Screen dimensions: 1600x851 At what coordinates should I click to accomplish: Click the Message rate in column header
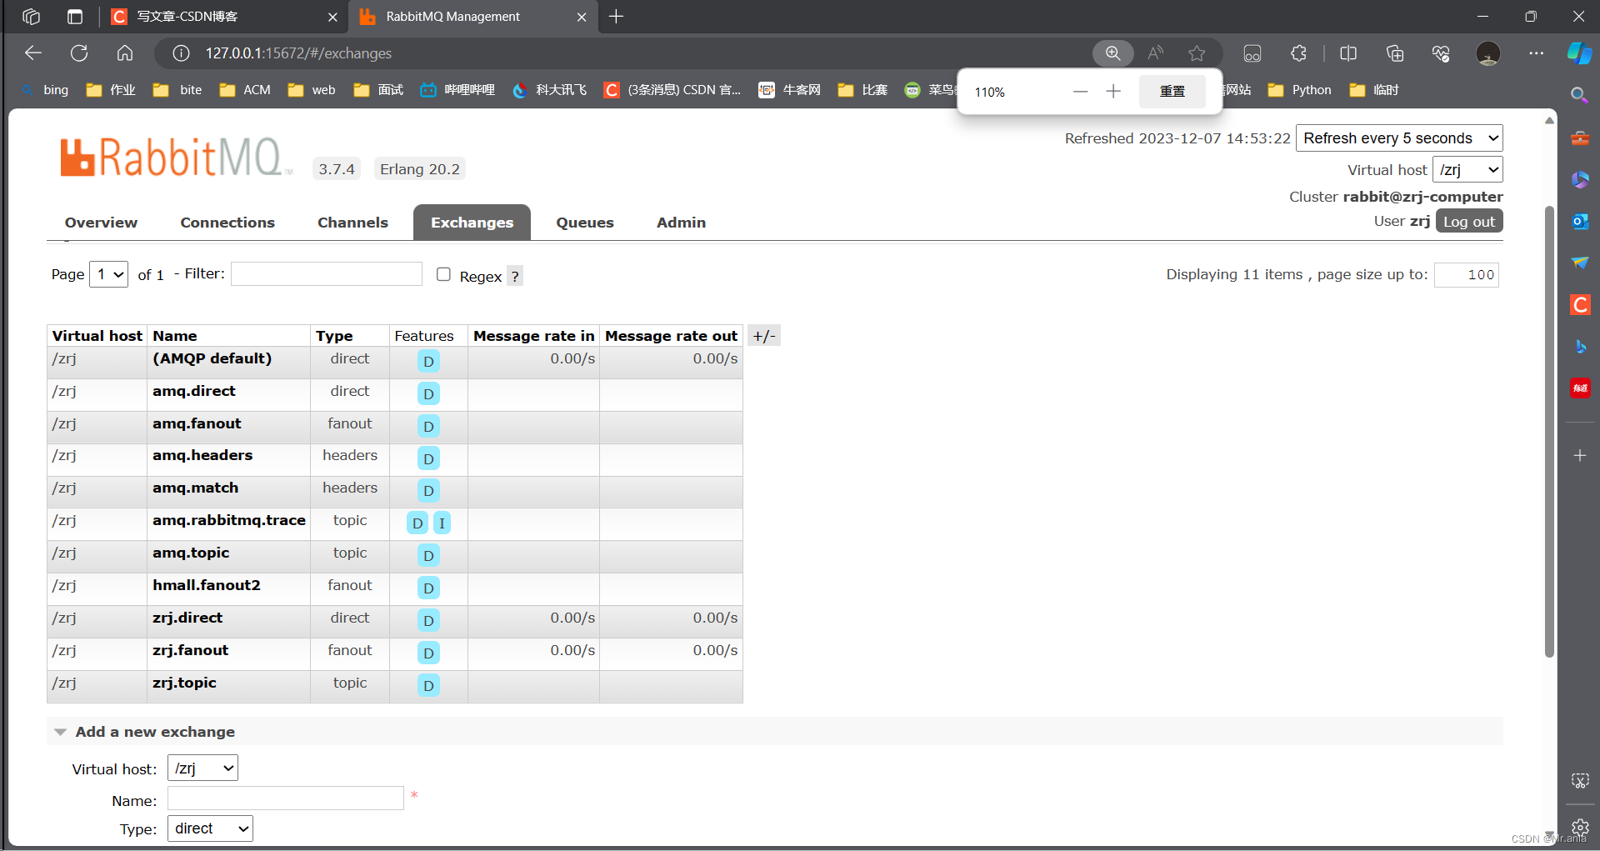tap(533, 336)
